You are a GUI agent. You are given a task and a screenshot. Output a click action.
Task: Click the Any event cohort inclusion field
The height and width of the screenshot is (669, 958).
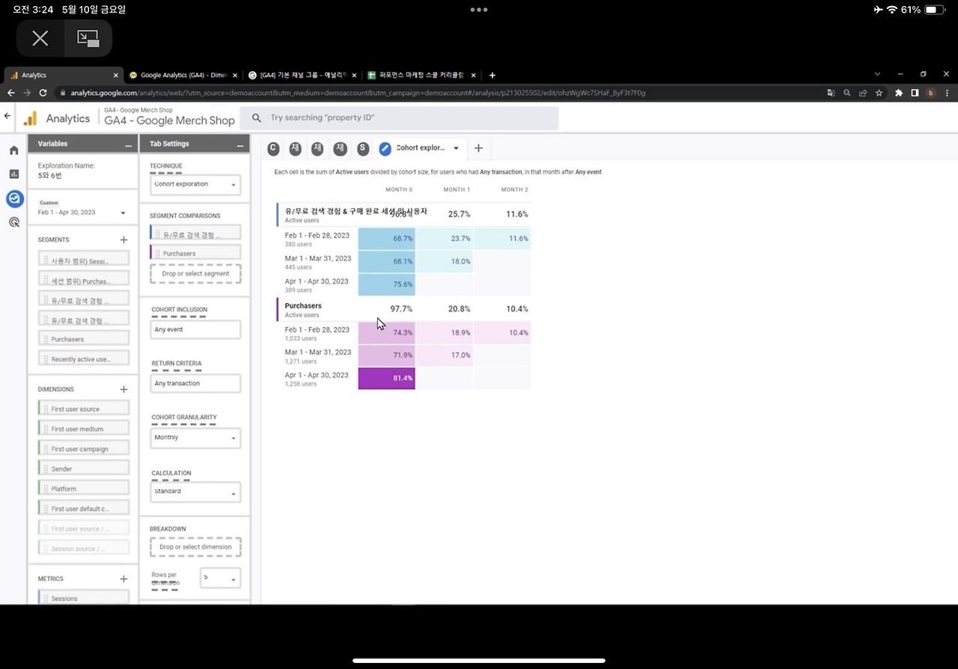pyautogui.click(x=195, y=329)
